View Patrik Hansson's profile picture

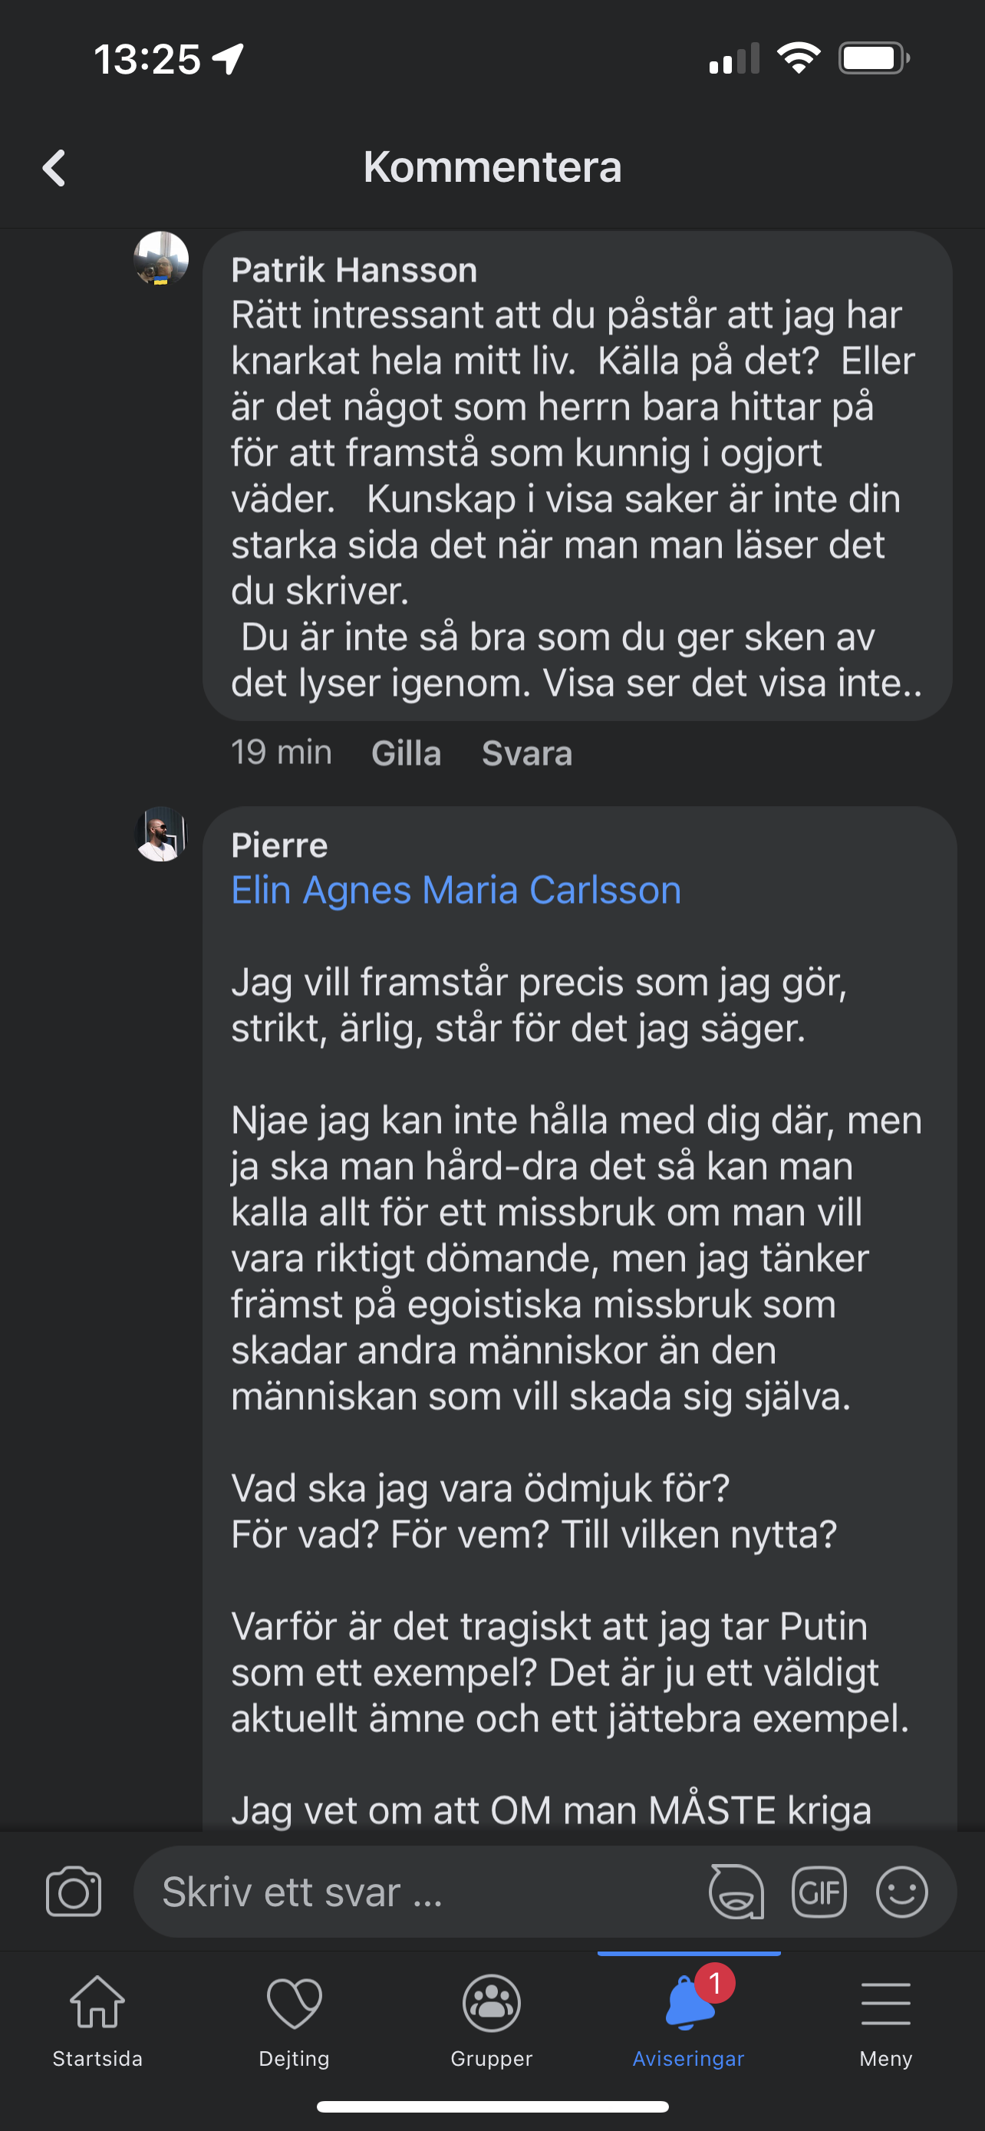click(x=161, y=258)
